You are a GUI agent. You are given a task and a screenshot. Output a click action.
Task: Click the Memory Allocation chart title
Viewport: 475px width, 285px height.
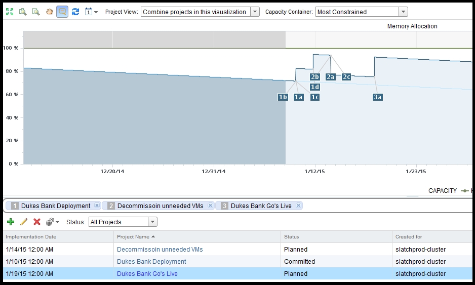412,26
